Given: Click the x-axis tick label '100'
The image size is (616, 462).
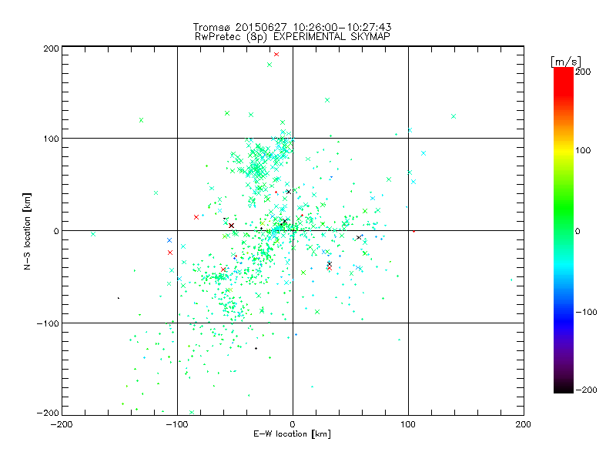Looking at the screenshot, I should 408,424.
